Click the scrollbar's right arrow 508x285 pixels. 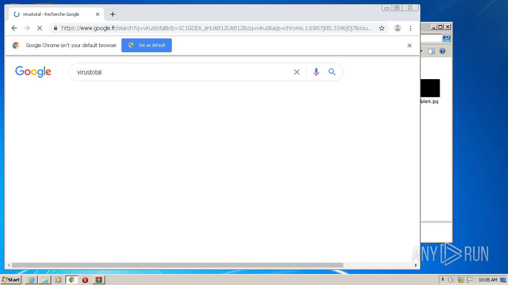coord(416,265)
